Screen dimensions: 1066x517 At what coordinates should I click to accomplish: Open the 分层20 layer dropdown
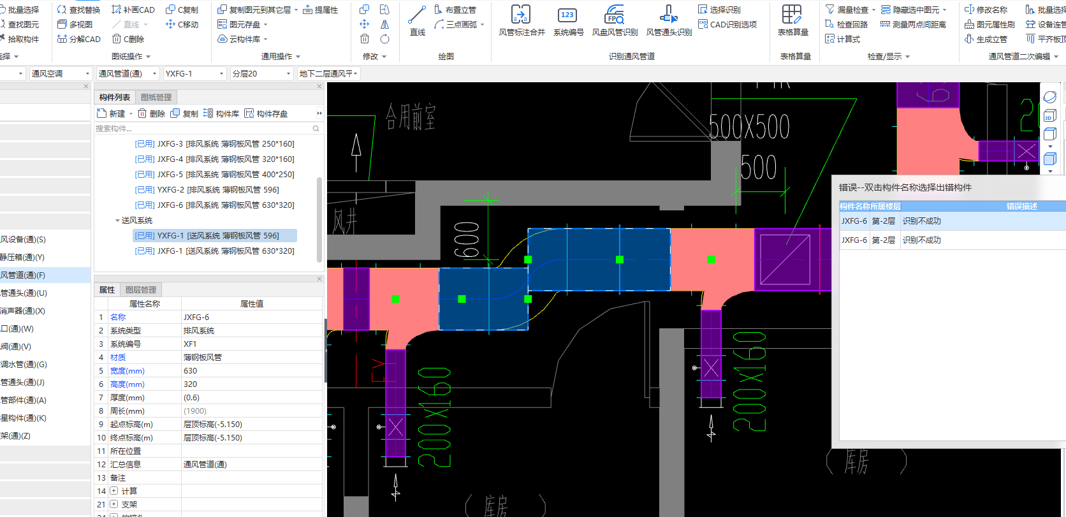pos(288,73)
